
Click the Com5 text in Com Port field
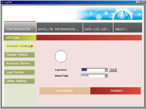click(x=84, y=70)
